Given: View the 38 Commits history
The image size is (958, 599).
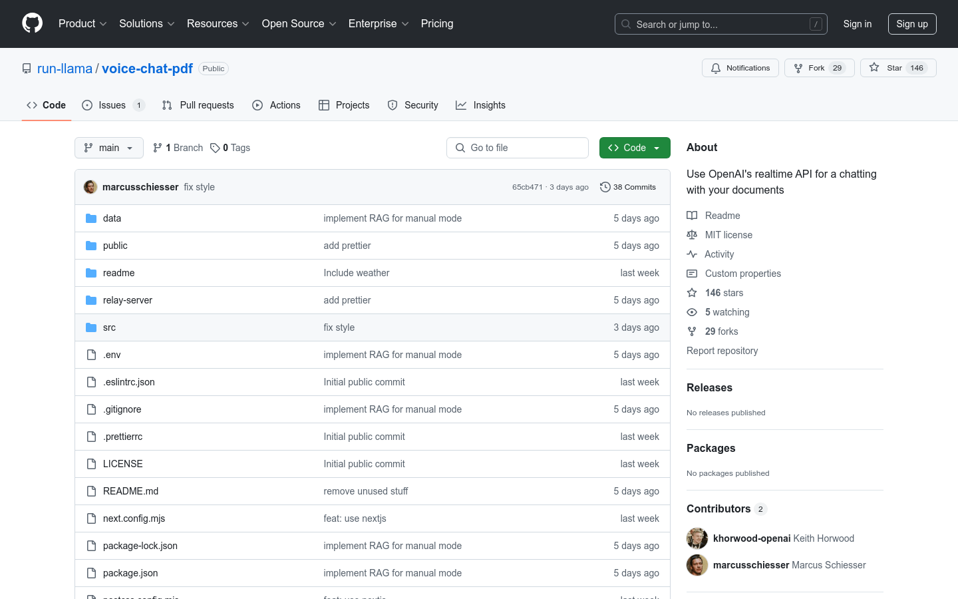Looking at the screenshot, I should pos(628,187).
